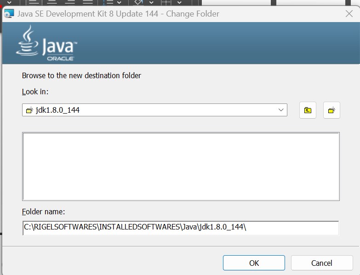Click inside the Folder name text field

pyautogui.click(x=180, y=228)
